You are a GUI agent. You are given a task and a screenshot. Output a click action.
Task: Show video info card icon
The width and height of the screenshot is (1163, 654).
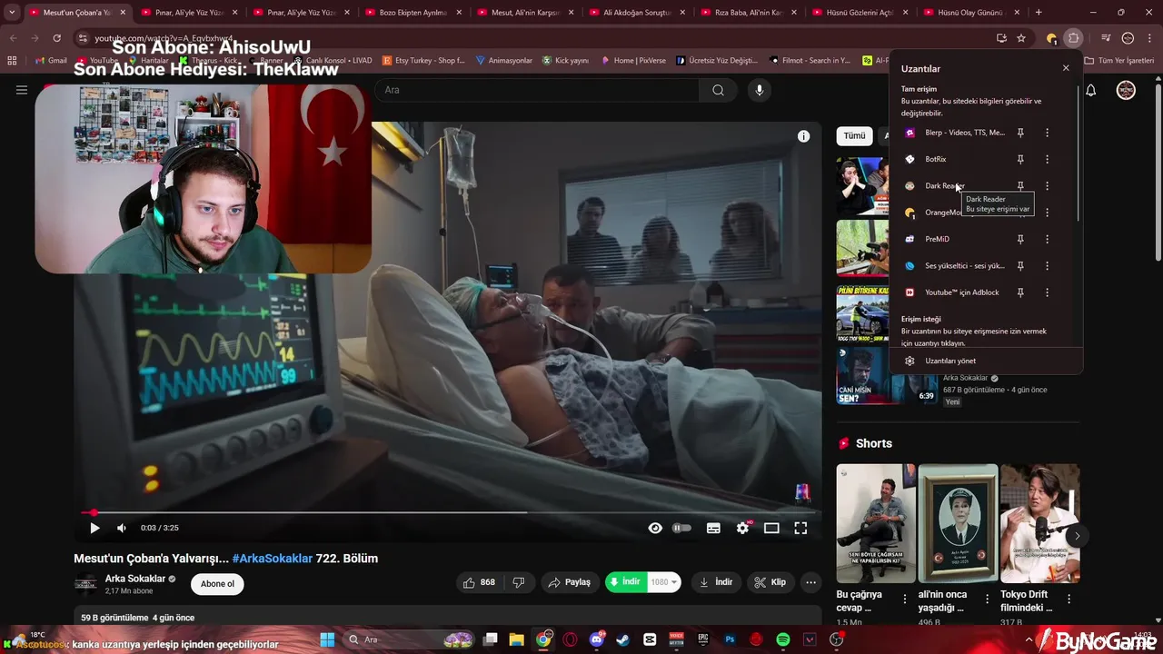coord(803,136)
